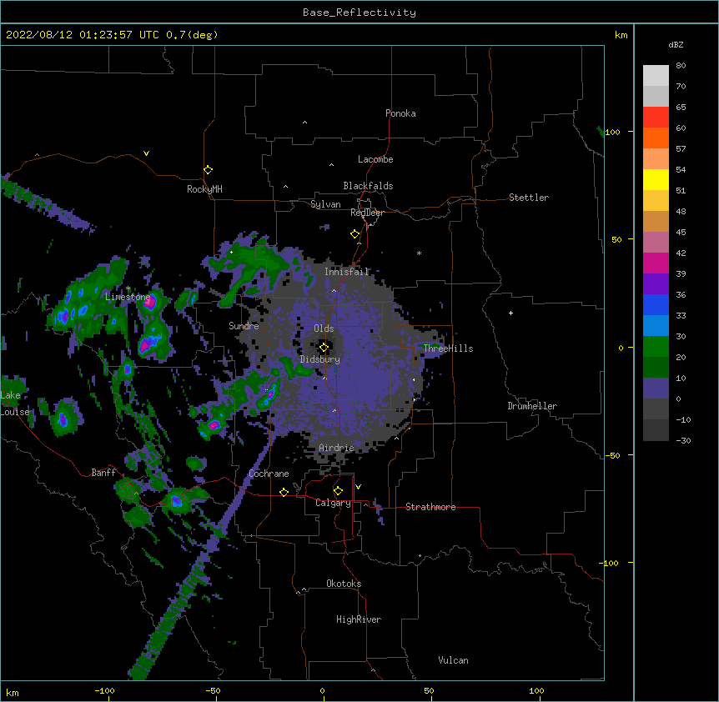This screenshot has width=719, height=702.
Task: Click the HighRiver label
Action: point(359,619)
